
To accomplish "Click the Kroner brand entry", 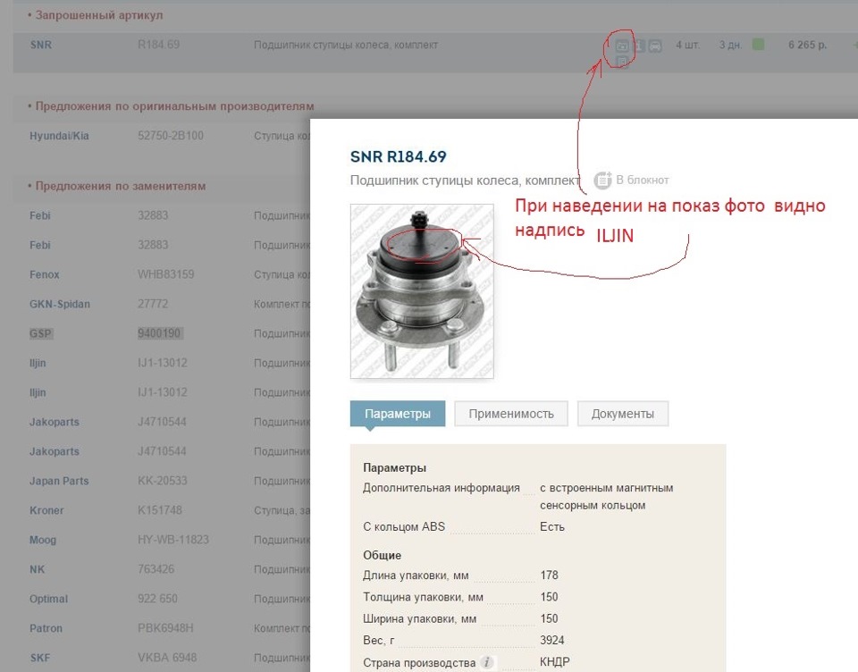I will 46,510.
